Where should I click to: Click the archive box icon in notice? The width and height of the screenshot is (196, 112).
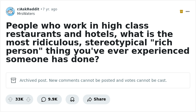click(13, 80)
